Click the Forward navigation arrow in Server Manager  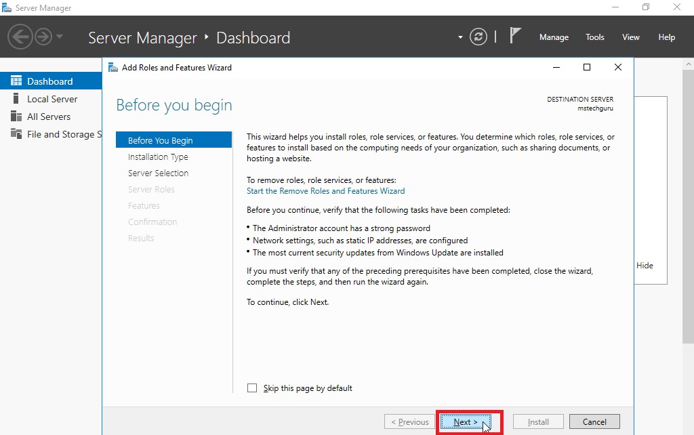click(43, 37)
